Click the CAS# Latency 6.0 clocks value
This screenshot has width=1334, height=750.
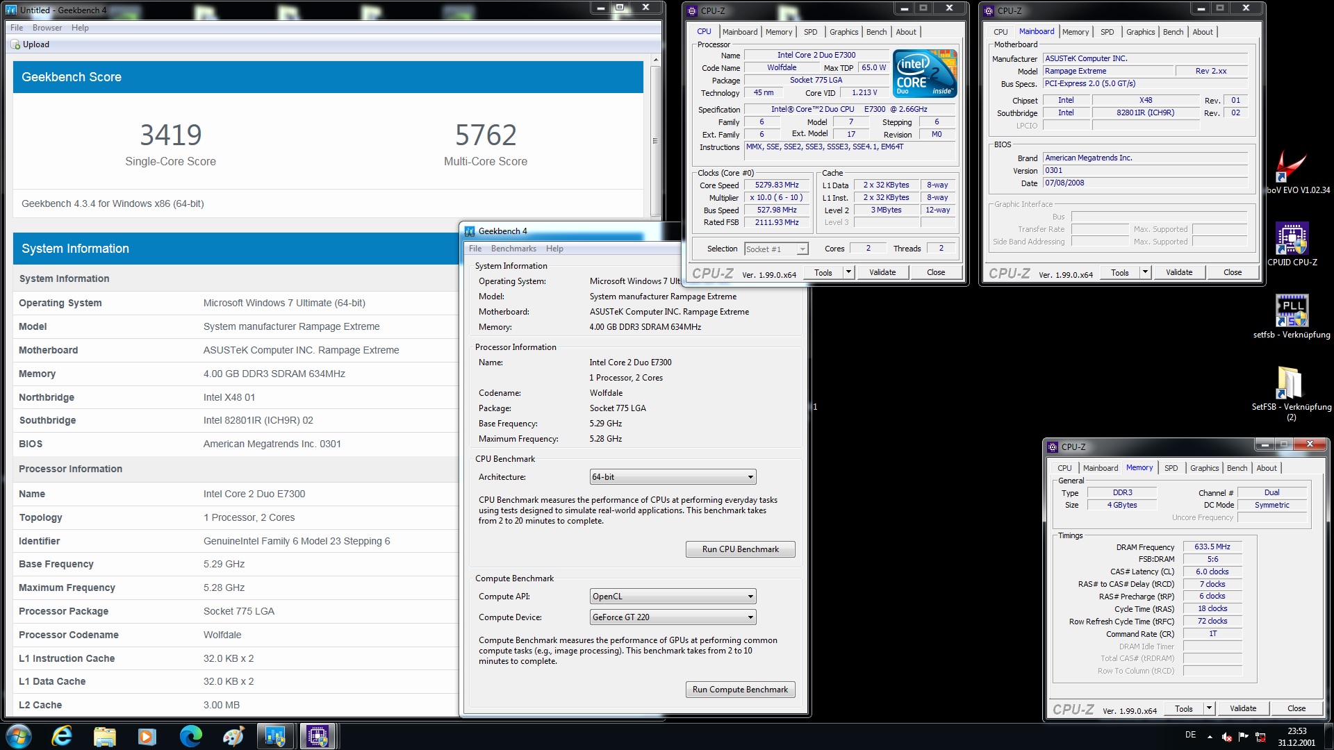pyautogui.click(x=1212, y=572)
